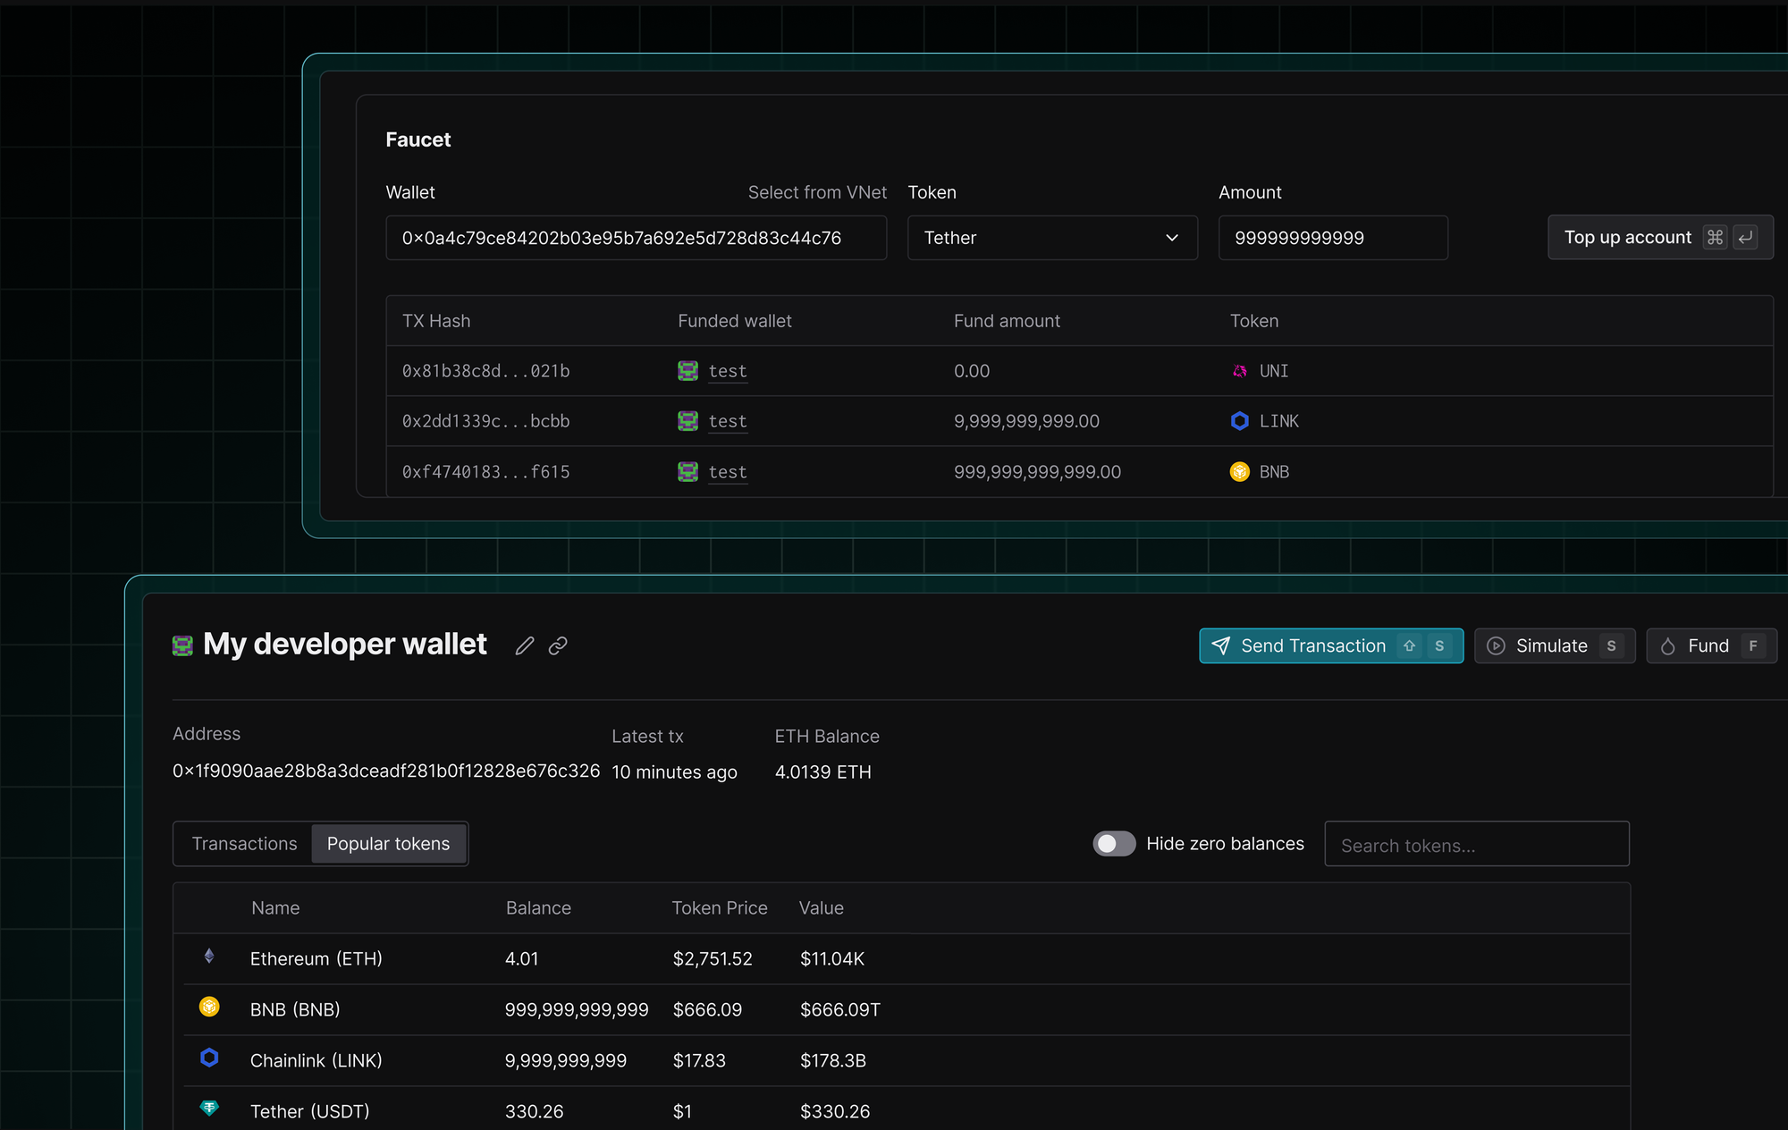Click the play icon on the Simulate button
This screenshot has width=1788, height=1130.
click(1496, 645)
